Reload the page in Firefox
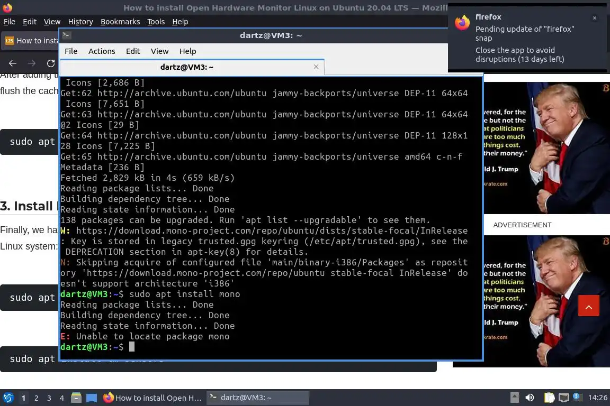Screen dimensions: 610x406 (51, 63)
